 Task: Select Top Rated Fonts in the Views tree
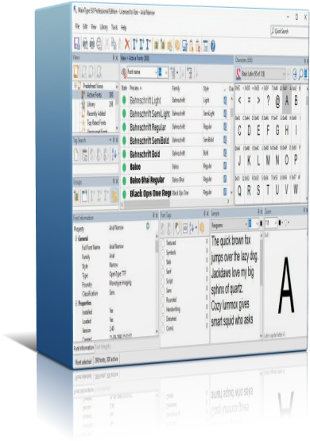pyautogui.click(x=96, y=122)
